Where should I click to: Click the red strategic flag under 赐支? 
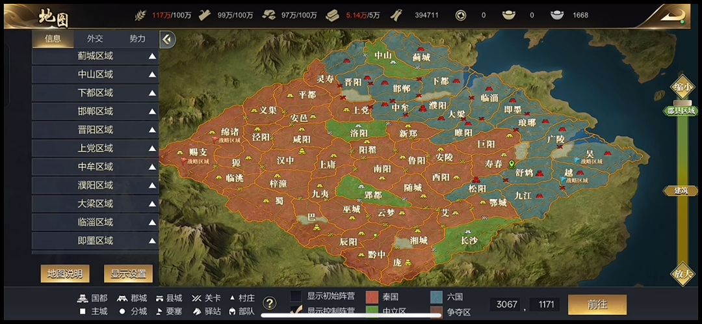click(x=183, y=161)
